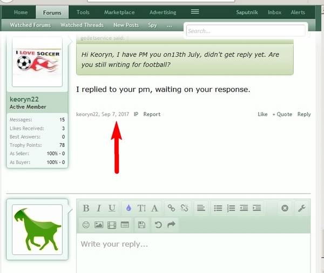This screenshot has width=324, height=273.
Task: Insert link with chain icon
Action: coord(171,208)
